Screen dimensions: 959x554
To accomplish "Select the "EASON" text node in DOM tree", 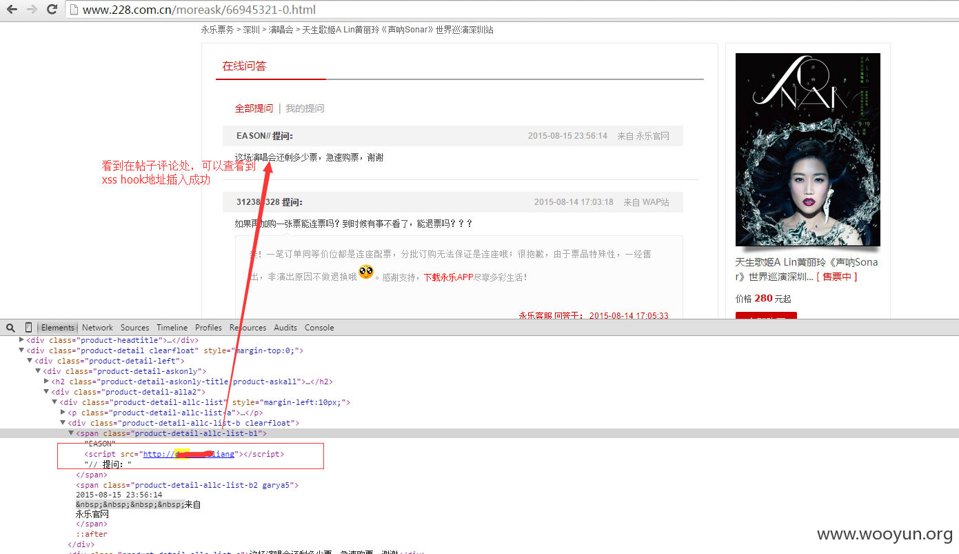I will click(x=100, y=444).
